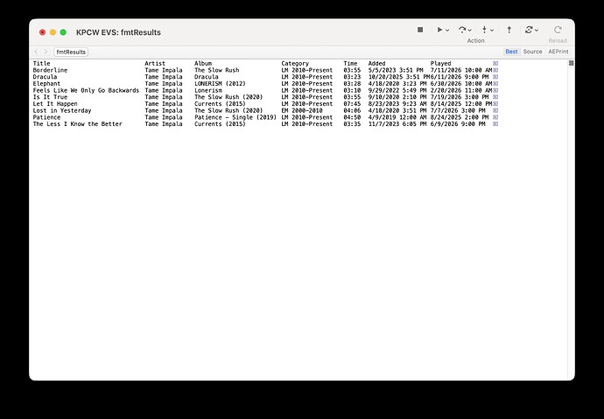Switch to the Best view tab
The height and width of the screenshot is (419, 604).
(511, 52)
